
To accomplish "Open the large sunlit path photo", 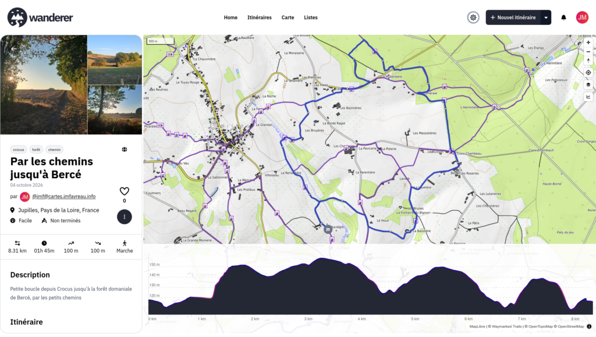I will 44,85.
